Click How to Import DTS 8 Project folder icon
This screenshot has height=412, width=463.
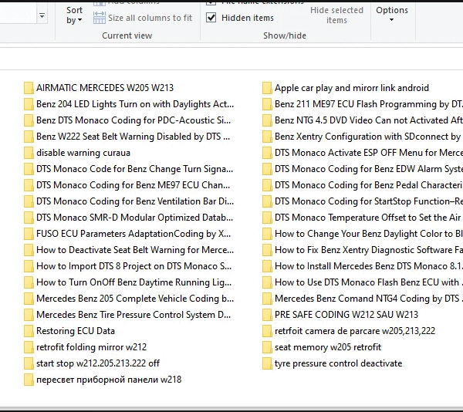(x=29, y=266)
